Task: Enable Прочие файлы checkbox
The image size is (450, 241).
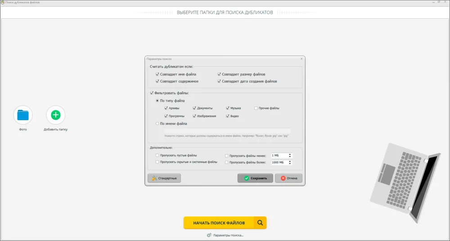Action: [256, 108]
